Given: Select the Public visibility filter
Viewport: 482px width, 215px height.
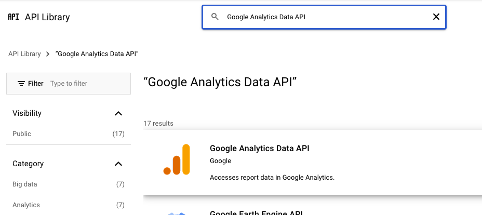Looking at the screenshot, I should tap(22, 134).
